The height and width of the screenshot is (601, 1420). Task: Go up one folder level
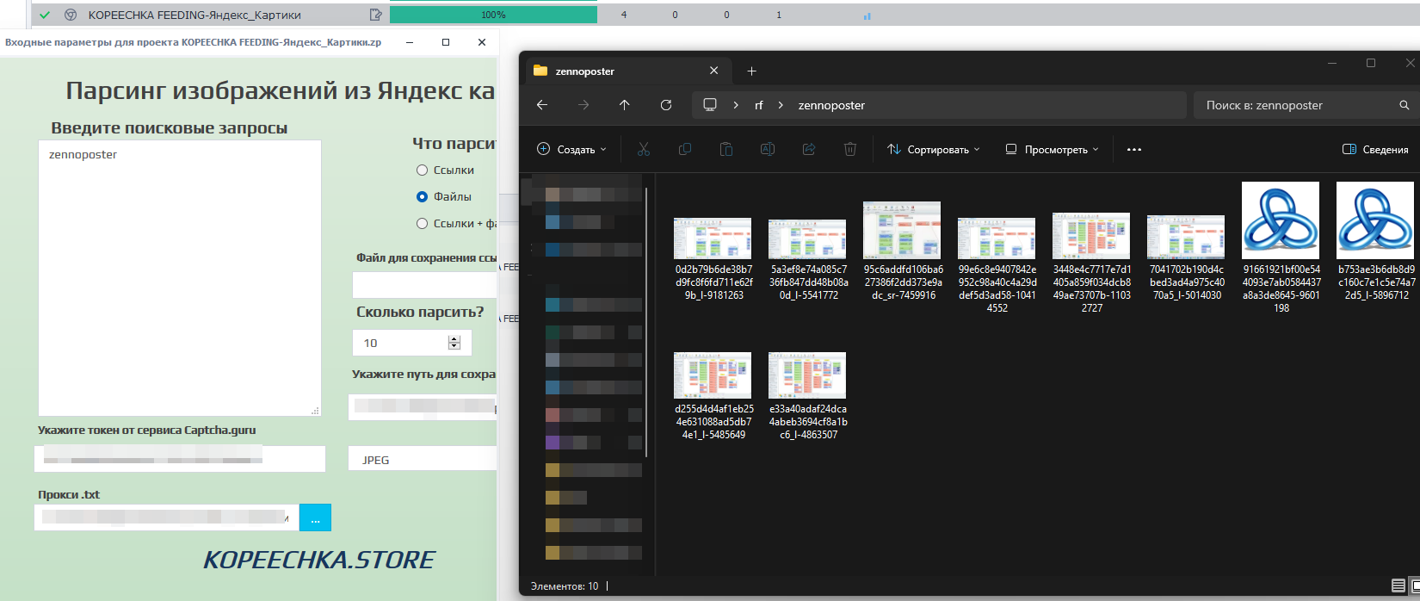[x=624, y=105]
